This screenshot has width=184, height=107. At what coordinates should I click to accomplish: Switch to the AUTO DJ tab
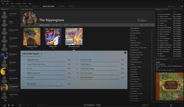tap(71, 6)
